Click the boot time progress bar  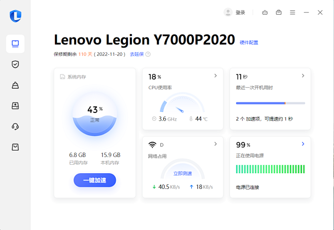pyautogui.click(x=271, y=103)
